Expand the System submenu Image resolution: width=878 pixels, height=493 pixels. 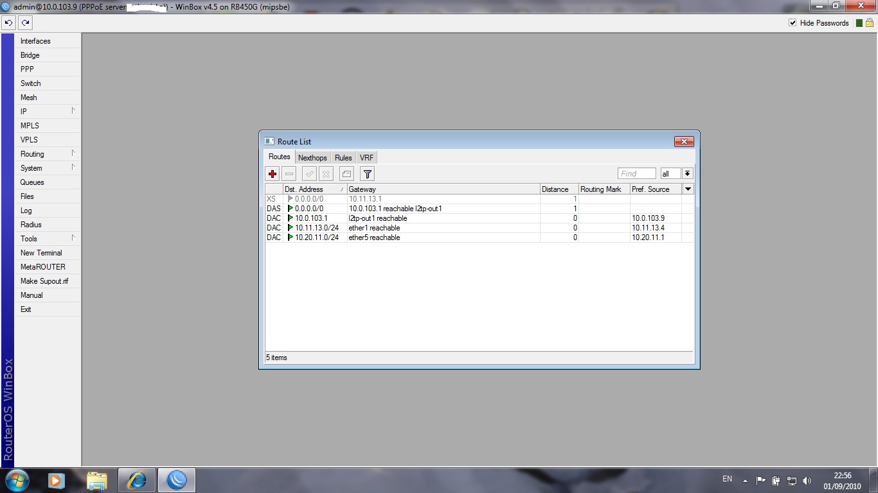[48, 168]
